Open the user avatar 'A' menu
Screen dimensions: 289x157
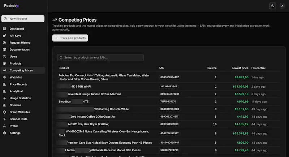pos(282,6)
